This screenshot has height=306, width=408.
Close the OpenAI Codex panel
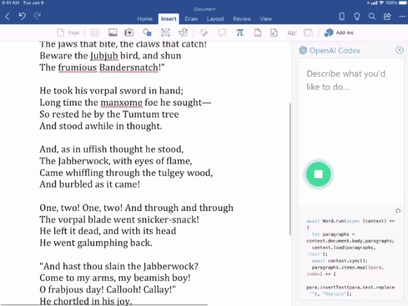(399, 50)
